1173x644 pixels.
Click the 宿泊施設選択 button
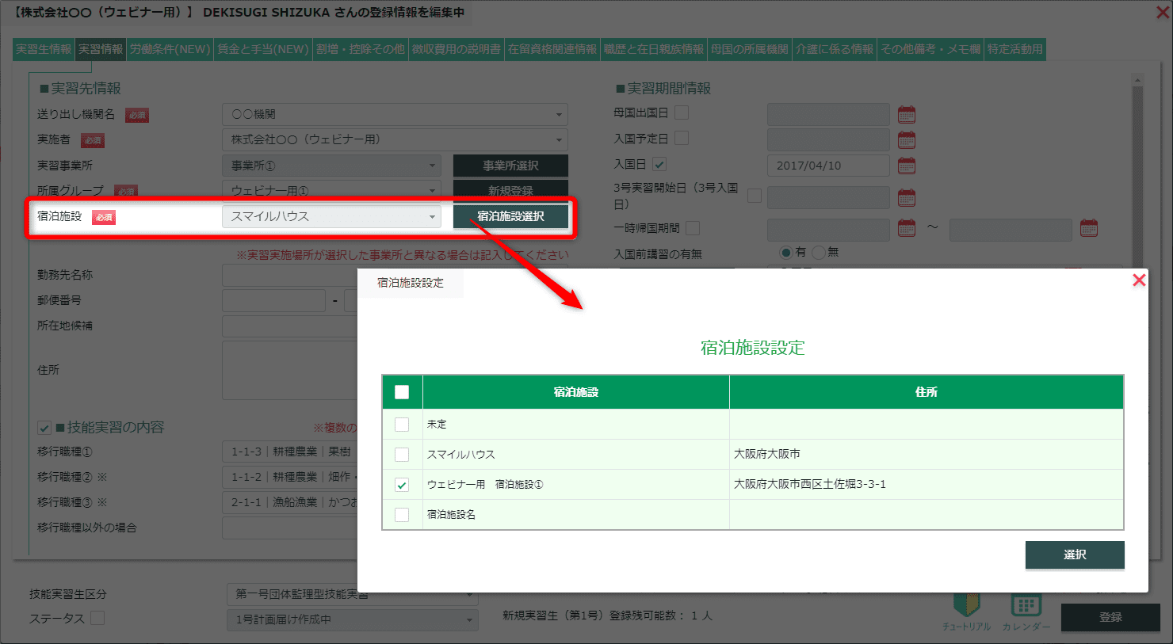(x=510, y=216)
